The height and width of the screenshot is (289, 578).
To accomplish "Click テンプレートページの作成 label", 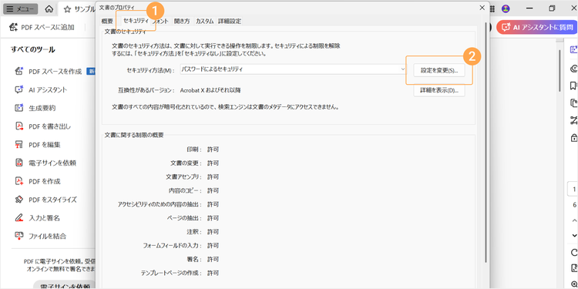I will (x=171, y=273).
